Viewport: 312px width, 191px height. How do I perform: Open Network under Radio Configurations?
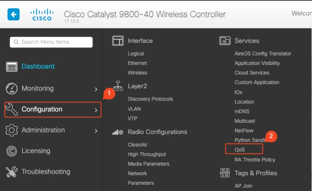point(137,173)
